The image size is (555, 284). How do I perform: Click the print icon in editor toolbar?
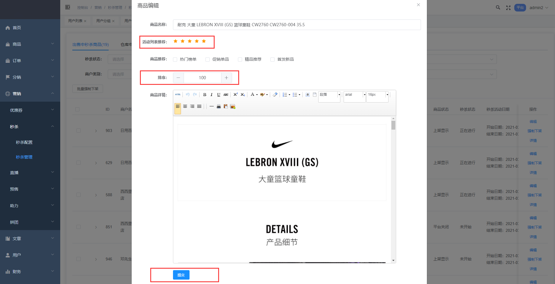tap(219, 106)
